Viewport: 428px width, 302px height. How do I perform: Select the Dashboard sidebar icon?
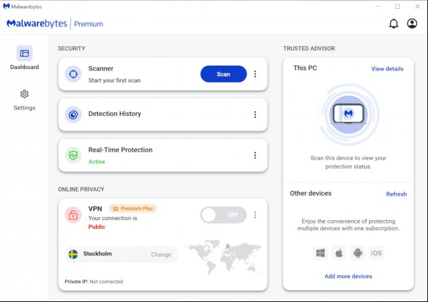24,53
